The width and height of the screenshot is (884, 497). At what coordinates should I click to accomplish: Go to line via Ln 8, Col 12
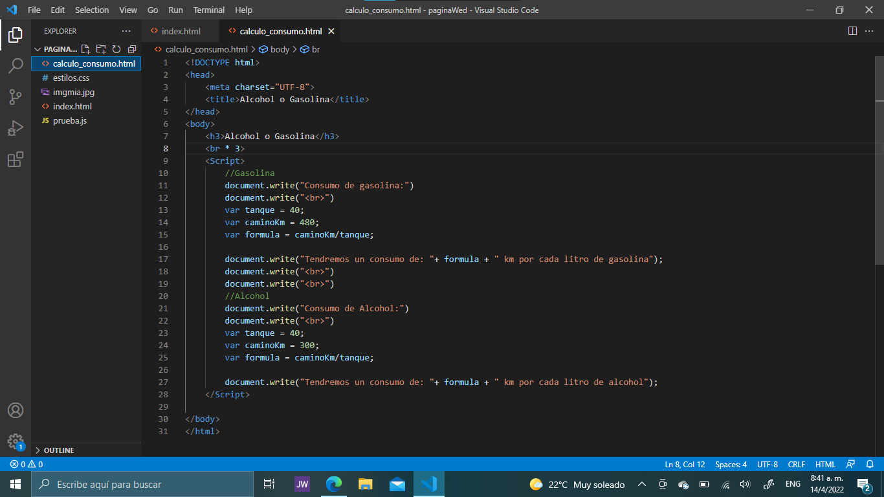(685, 464)
